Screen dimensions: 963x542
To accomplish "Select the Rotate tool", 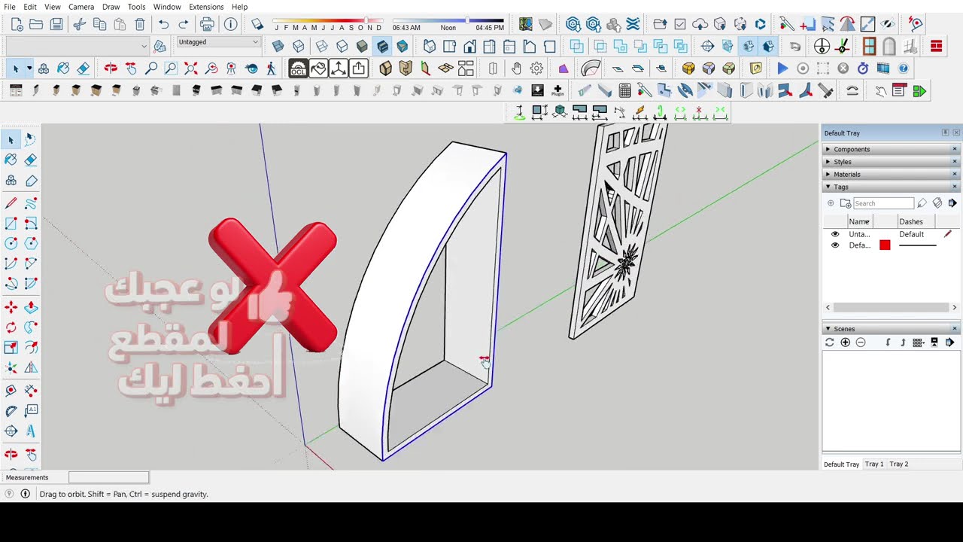I will [11, 327].
